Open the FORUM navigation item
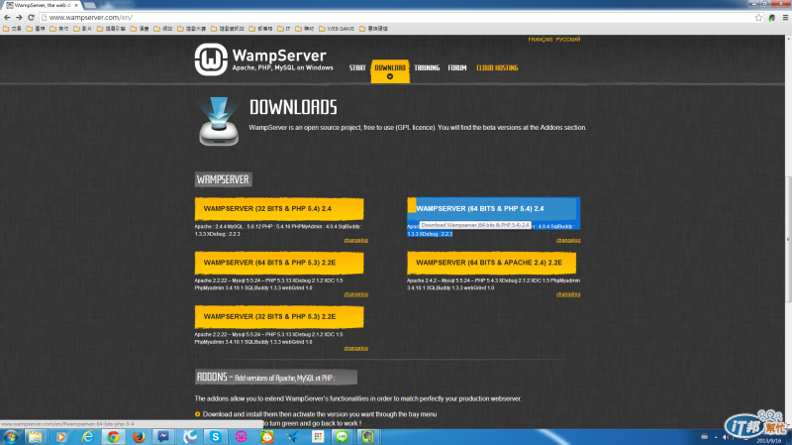The image size is (792, 445). coord(457,67)
